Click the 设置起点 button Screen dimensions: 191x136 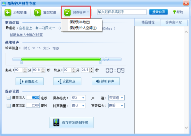(30, 81)
